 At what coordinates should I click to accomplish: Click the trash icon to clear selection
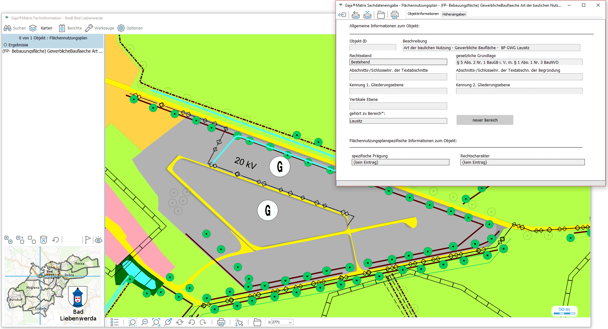(43, 240)
